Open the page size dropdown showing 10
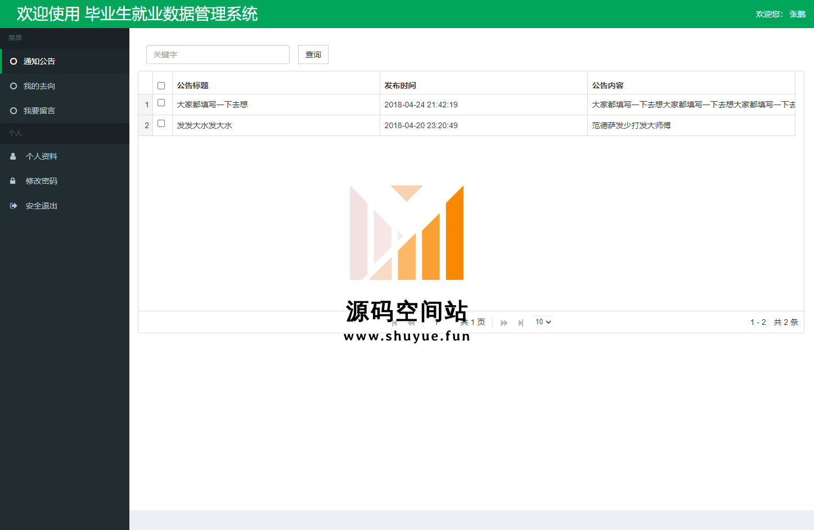The height and width of the screenshot is (530, 814). [x=543, y=322]
